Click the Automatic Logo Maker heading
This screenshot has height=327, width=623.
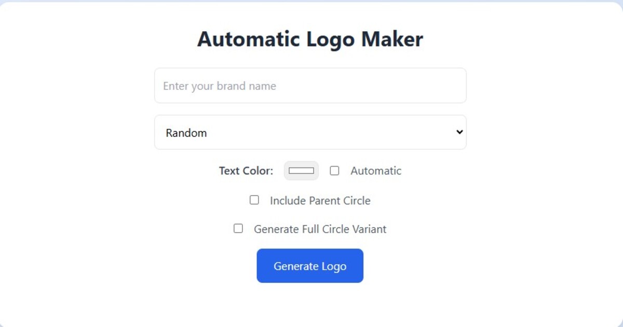click(x=310, y=38)
